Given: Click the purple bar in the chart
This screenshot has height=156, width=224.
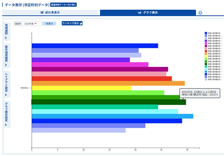Looking at the screenshot, I should [81, 60].
